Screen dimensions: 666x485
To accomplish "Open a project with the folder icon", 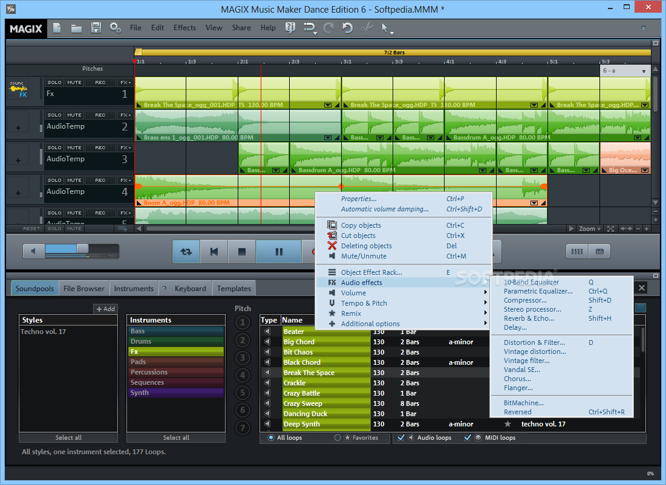I will pos(76,28).
